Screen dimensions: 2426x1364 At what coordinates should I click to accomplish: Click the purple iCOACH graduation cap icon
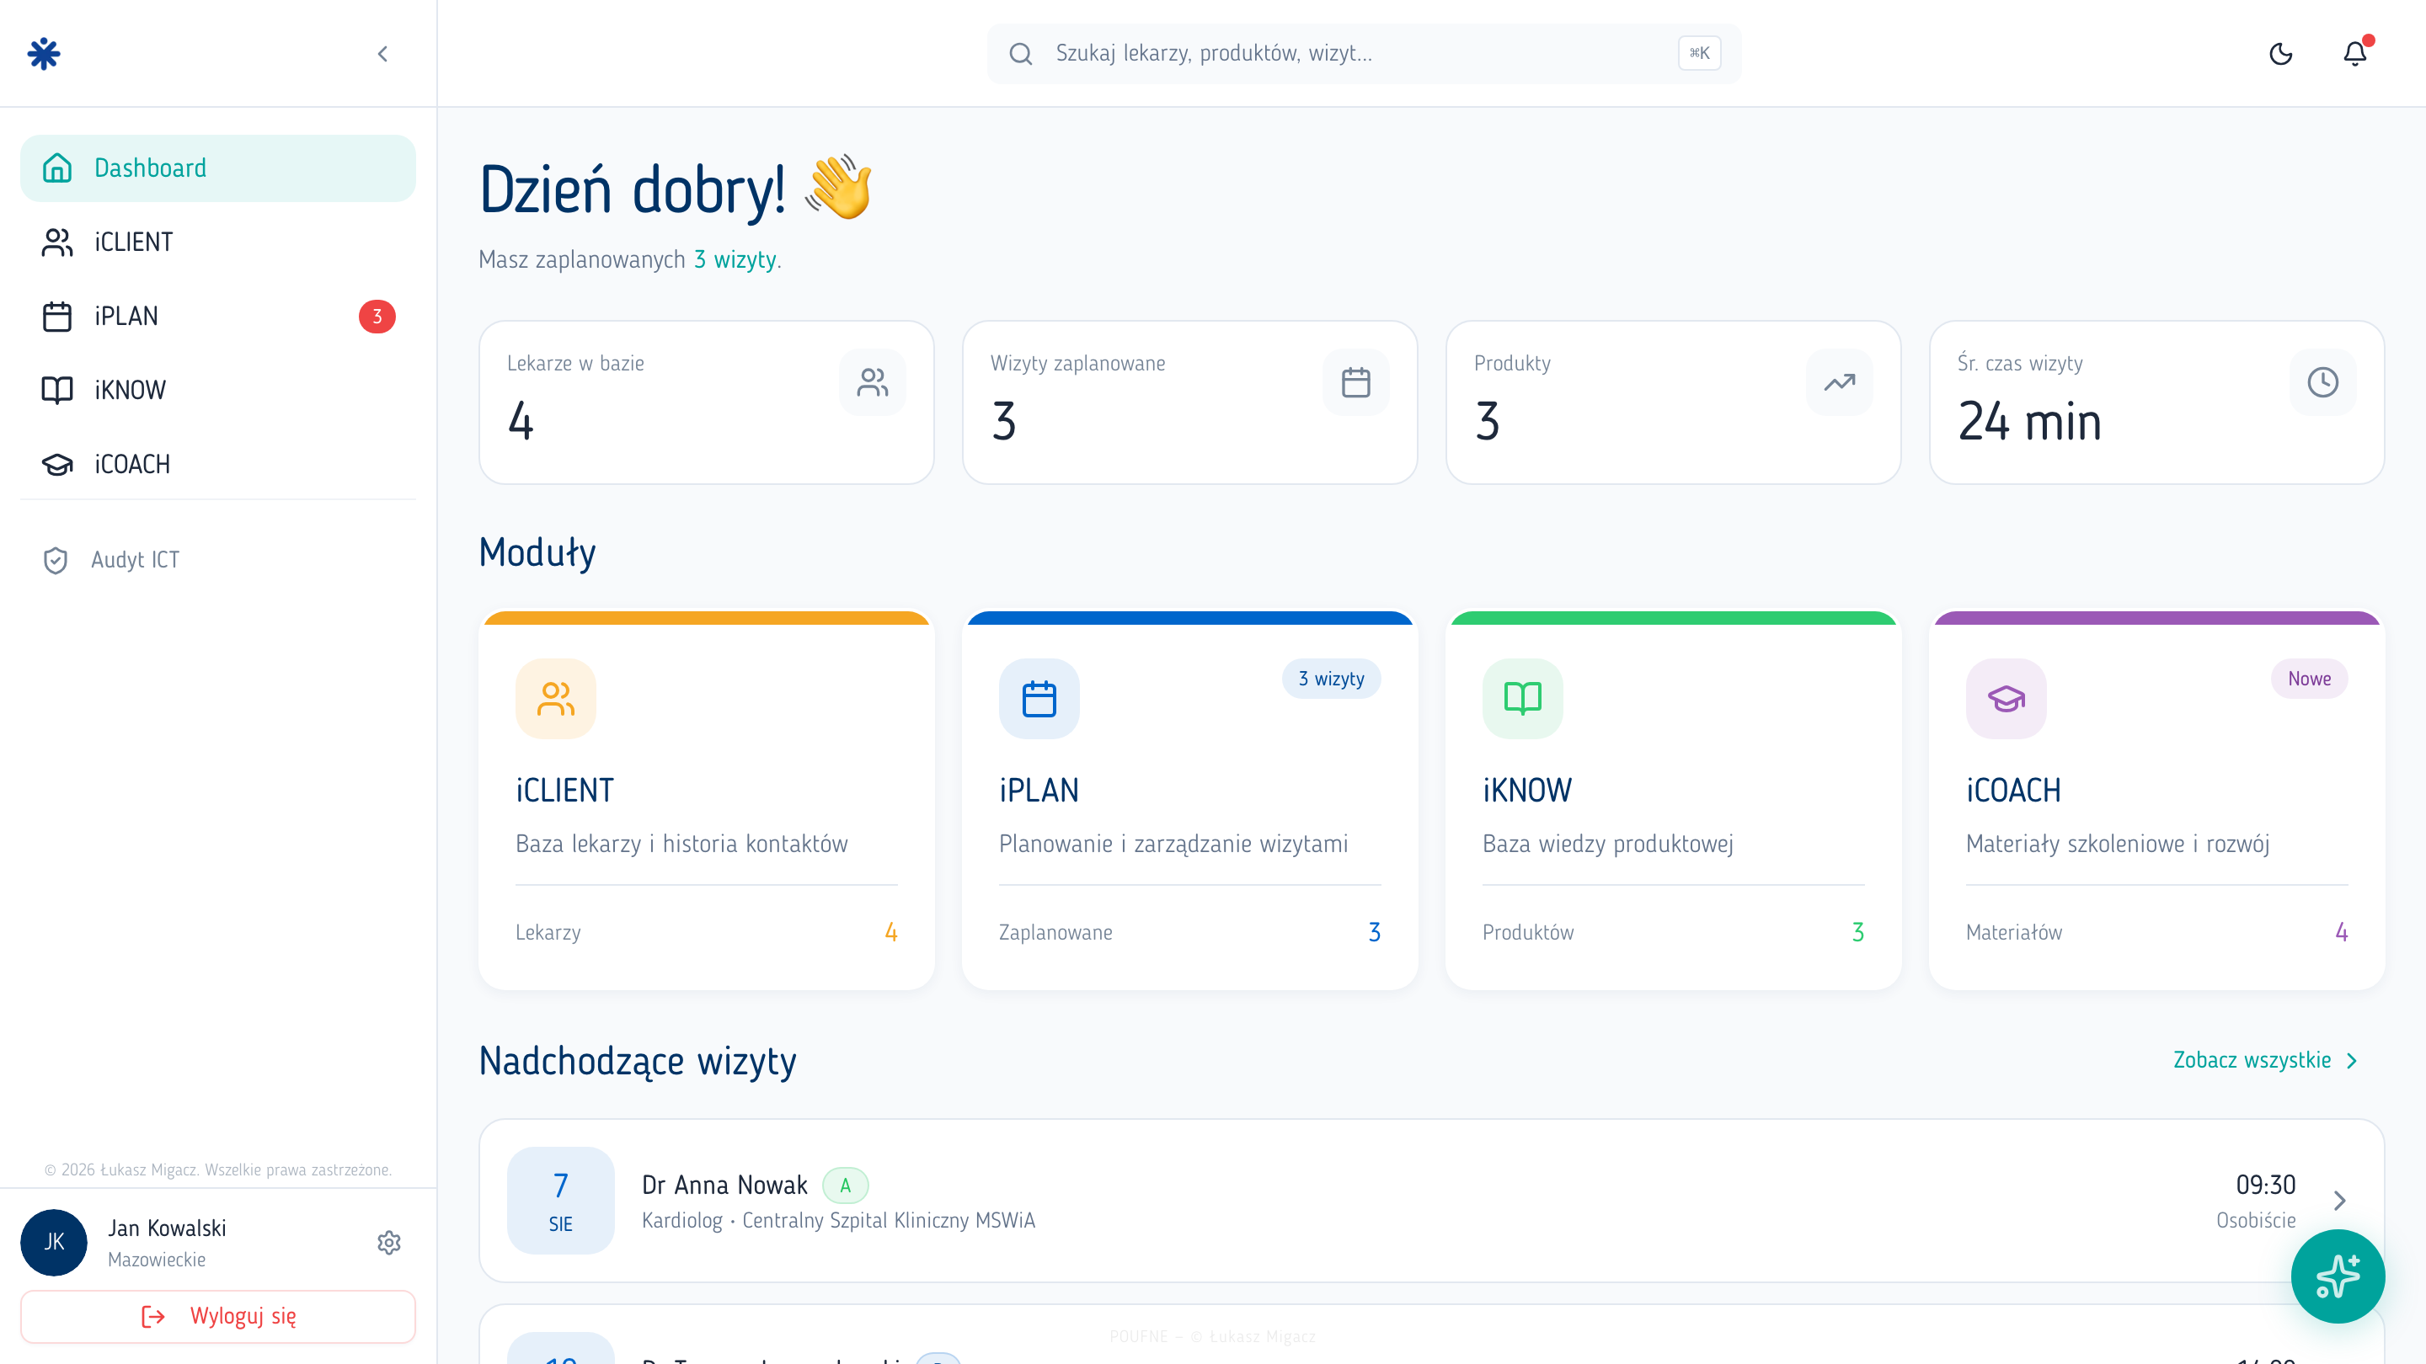[2006, 699]
